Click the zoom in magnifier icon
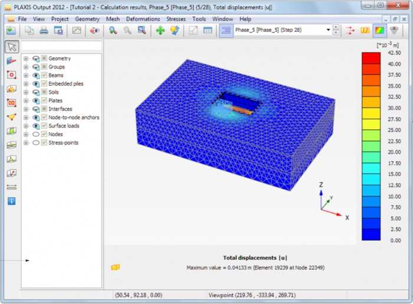This screenshot has width=413, height=304. pyautogui.click(x=113, y=30)
